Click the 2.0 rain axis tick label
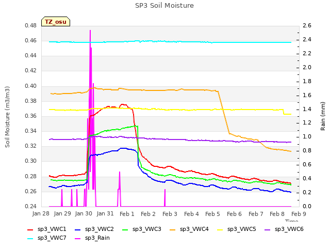The width and height of the screenshot is (330, 248). (307, 68)
